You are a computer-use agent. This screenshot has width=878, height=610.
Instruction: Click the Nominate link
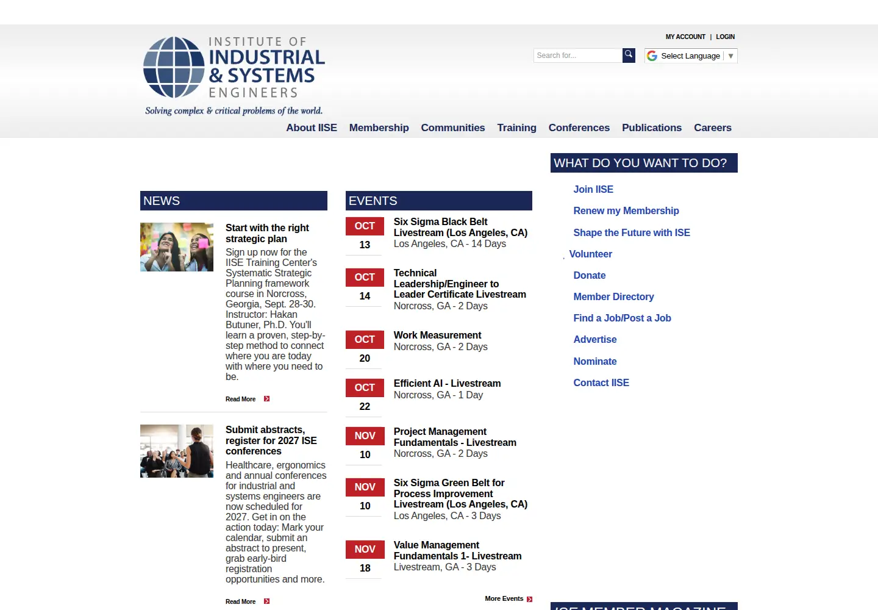click(x=594, y=361)
